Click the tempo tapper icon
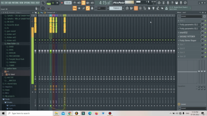 tap(158, 8)
